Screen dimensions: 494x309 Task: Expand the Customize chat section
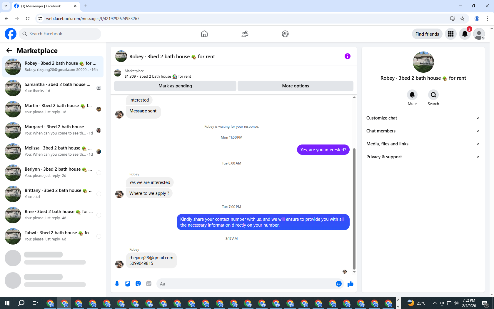(x=423, y=118)
